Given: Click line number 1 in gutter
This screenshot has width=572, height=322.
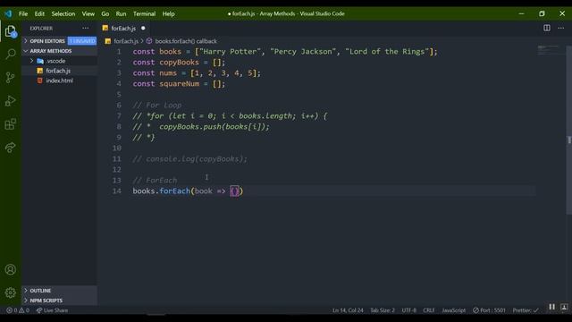Looking at the screenshot, I should (x=119, y=52).
